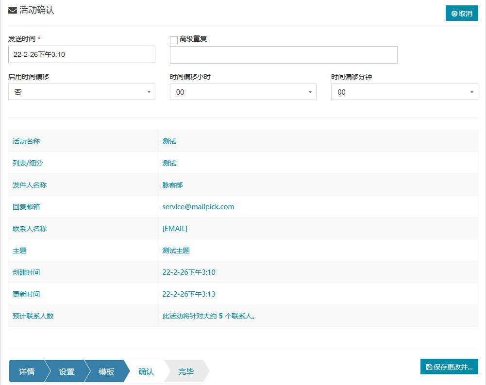Click the 发件人名称 row label
The height and width of the screenshot is (385, 486).
coord(30,185)
